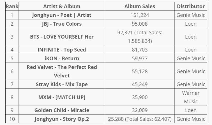212x125 pixels.
Task: Select Jonghyun - Story Op.2 cell
Action: (62, 119)
